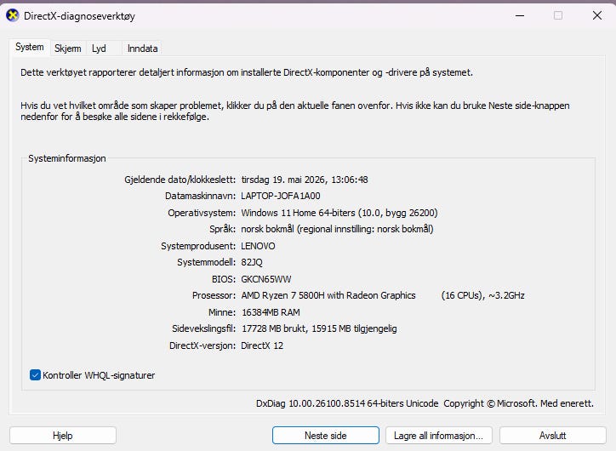Screen dimensions: 616x451
Task: Click the DirectX 12 version value
Action: point(262,345)
